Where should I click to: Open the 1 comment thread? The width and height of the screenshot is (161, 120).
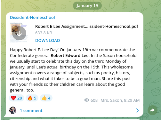click(31, 110)
